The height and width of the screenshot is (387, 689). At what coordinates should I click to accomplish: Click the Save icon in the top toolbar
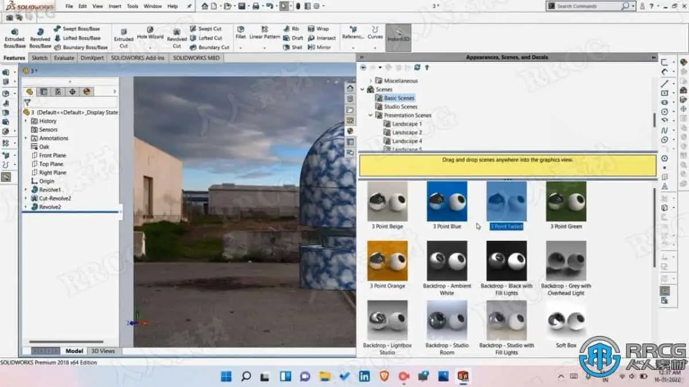[x=241, y=6]
